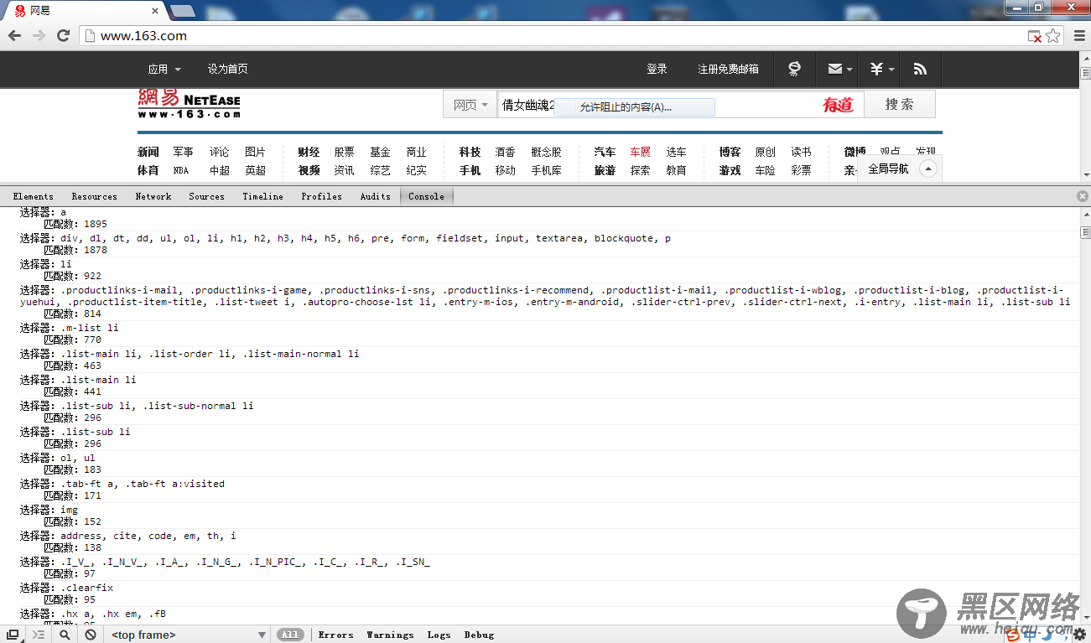Click console line '选择器: img'
The width and height of the screenshot is (1091, 643).
49,510
